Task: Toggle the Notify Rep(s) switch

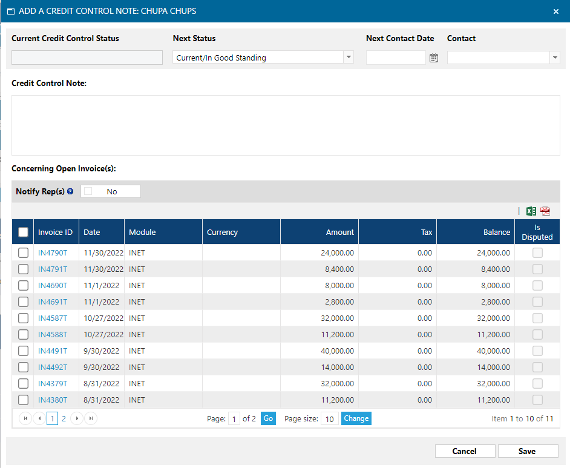Action: pyautogui.click(x=111, y=191)
